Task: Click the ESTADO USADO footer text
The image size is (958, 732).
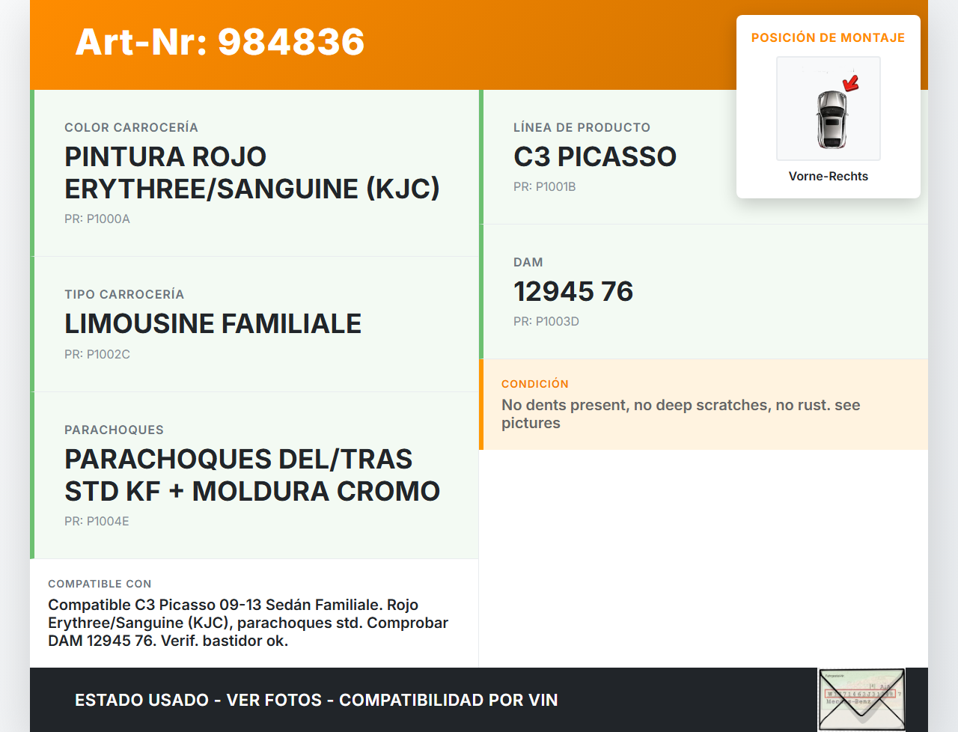Action: (316, 701)
